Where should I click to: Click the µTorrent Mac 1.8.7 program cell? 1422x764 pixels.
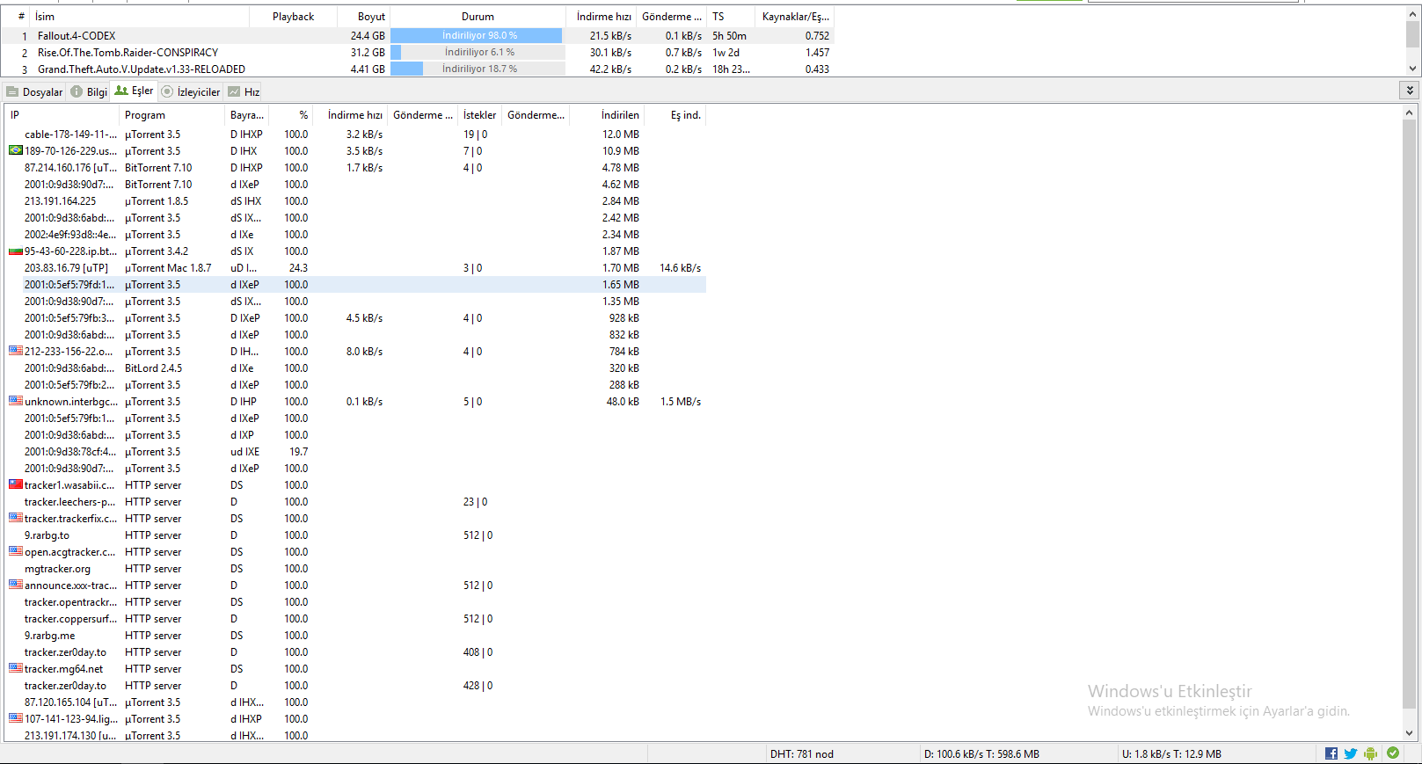(168, 268)
